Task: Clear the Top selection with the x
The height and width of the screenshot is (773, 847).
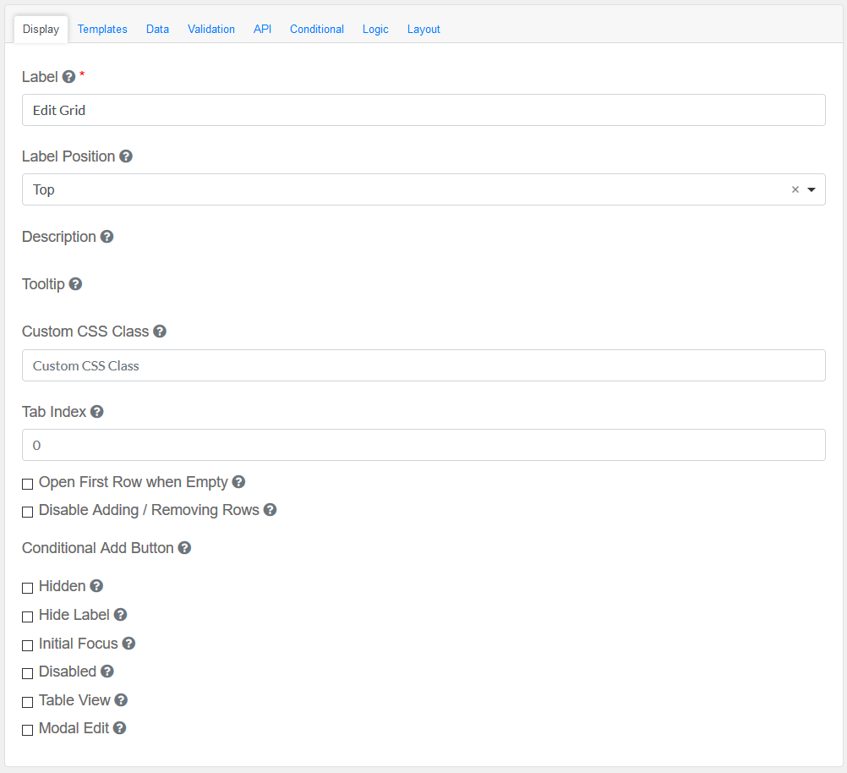Action: pyautogui.click(x=795, y=190)
